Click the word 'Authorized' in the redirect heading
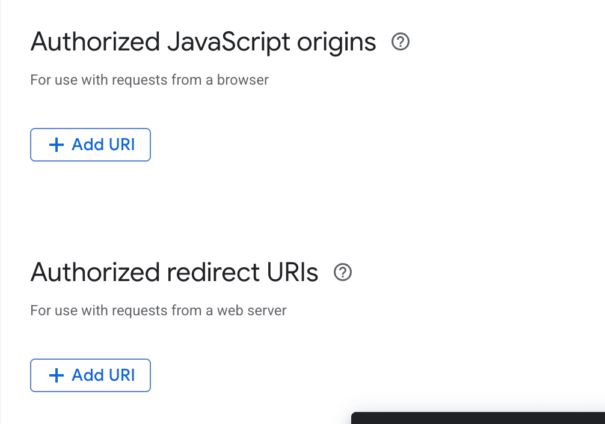Viewport: 605px width, 424px height. (95, 272)
